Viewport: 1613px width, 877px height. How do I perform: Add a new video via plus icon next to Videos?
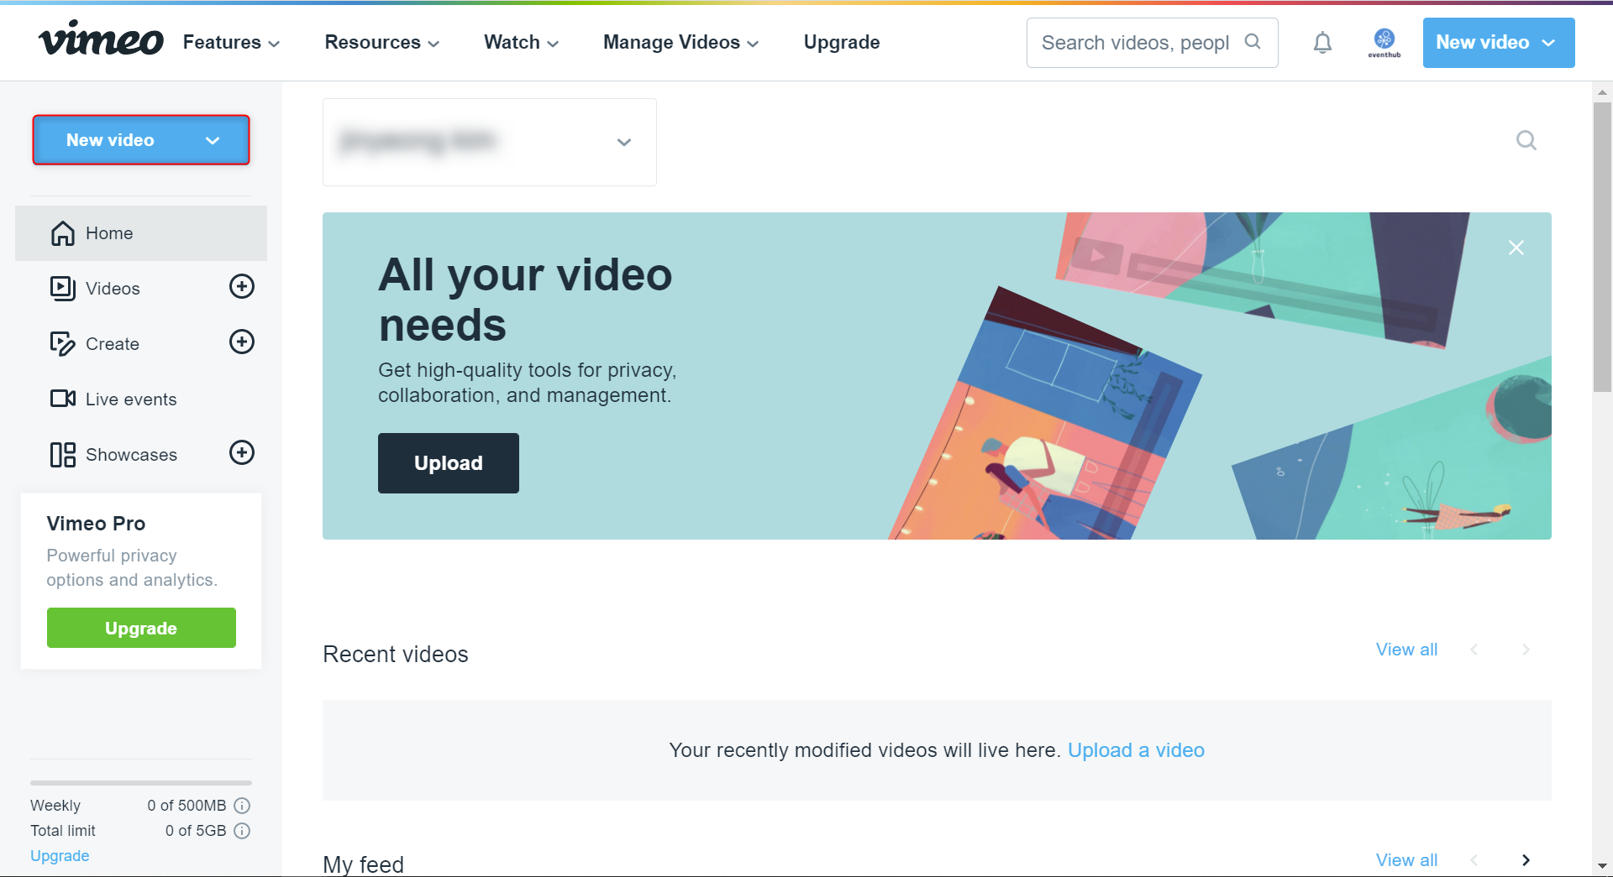(242, 287)
